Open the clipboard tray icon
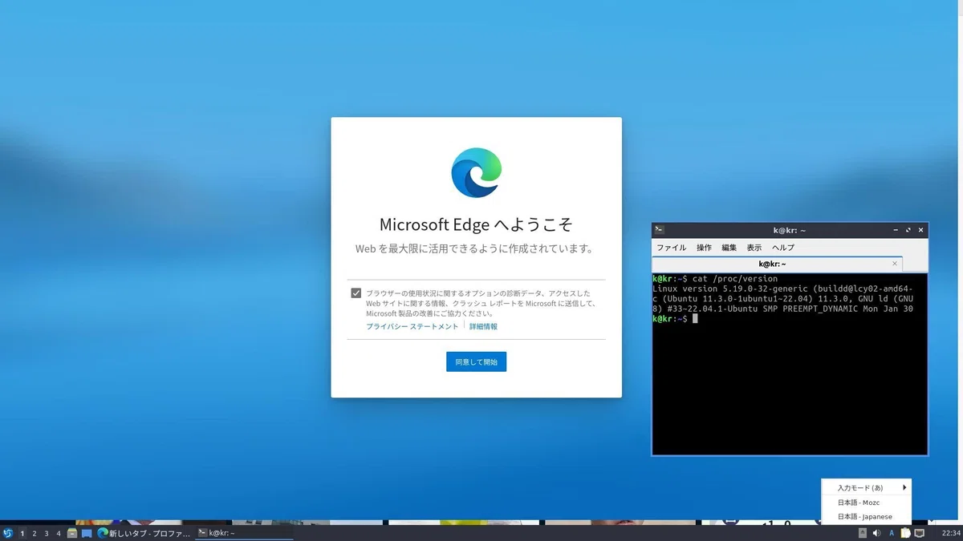The image size is (963, 541). tap(905, 533)
